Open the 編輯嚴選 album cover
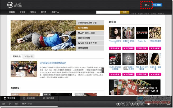Image resolution: width=173 pixels, height=108 pixels. point(115,59)
